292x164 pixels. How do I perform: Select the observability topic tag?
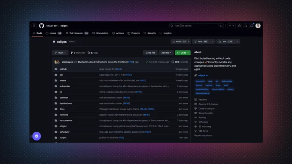tap(218, 89)
